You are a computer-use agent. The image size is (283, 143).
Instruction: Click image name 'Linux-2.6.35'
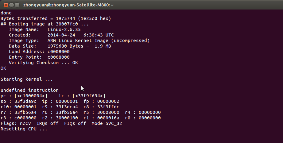click(64, 29)
